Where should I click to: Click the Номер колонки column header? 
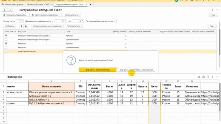point(120,31)
